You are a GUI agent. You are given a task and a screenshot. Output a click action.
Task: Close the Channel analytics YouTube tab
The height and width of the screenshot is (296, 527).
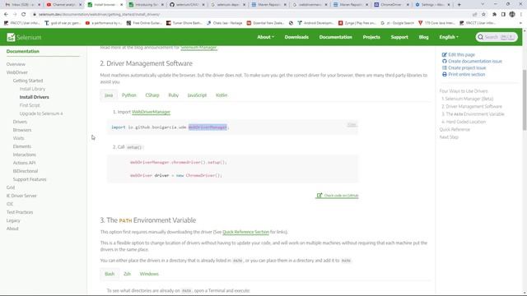tap(81, 5)
